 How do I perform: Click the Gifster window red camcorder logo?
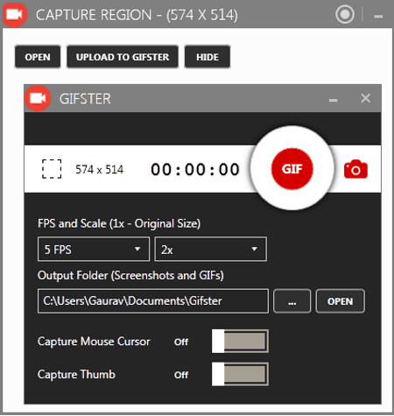(38, 98)
